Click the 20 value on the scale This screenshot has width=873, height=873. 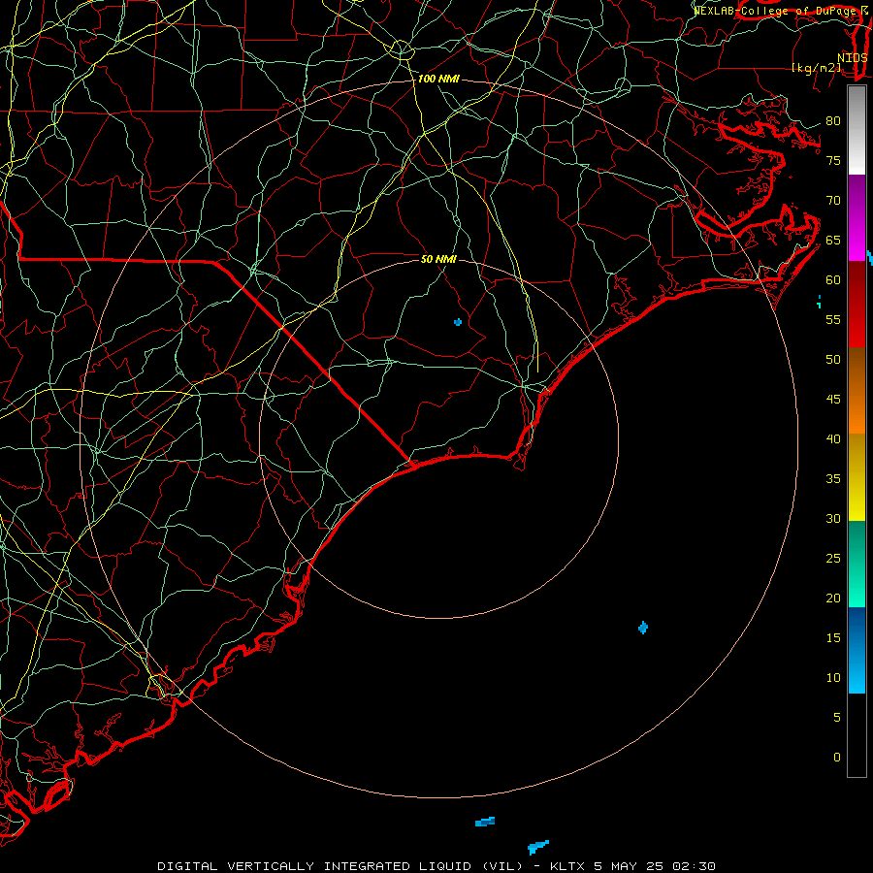[x=833, y=598]
